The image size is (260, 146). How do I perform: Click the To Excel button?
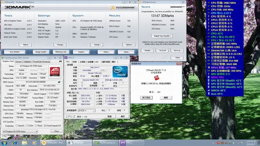tap(162, 50)
